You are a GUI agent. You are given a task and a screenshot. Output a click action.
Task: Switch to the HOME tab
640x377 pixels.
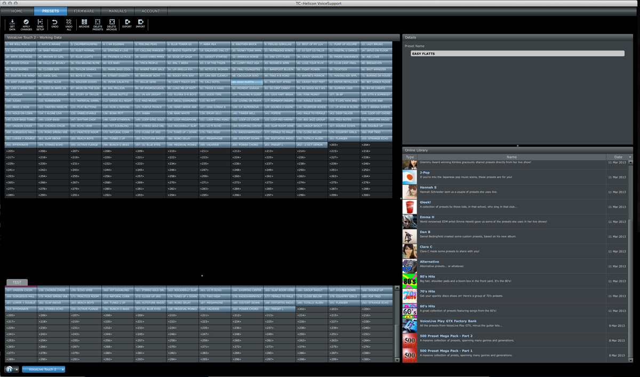click(x=17, y=11)
